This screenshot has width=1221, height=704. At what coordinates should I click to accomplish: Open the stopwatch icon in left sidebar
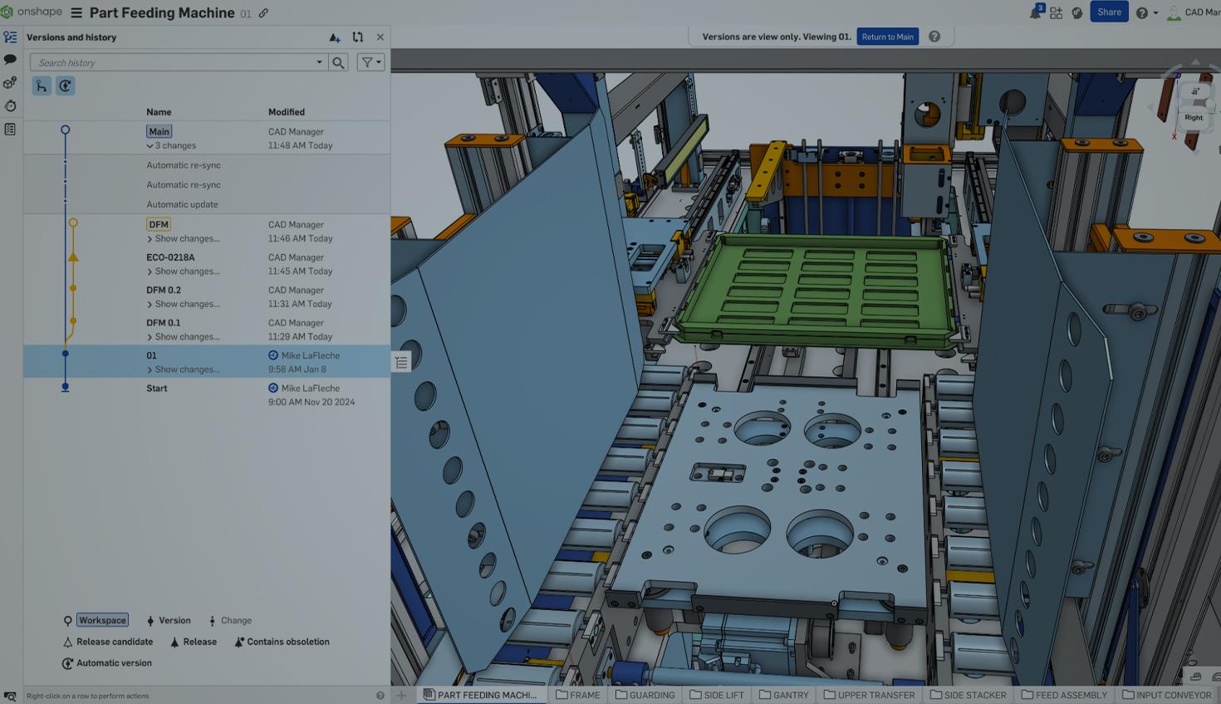pos(10,106)
